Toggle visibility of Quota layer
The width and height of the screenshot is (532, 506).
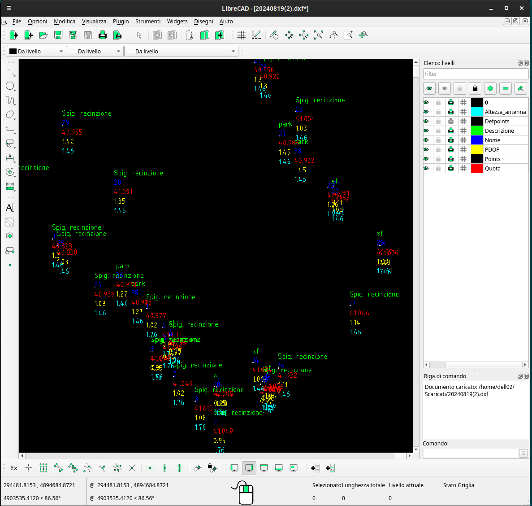[426, 168]
